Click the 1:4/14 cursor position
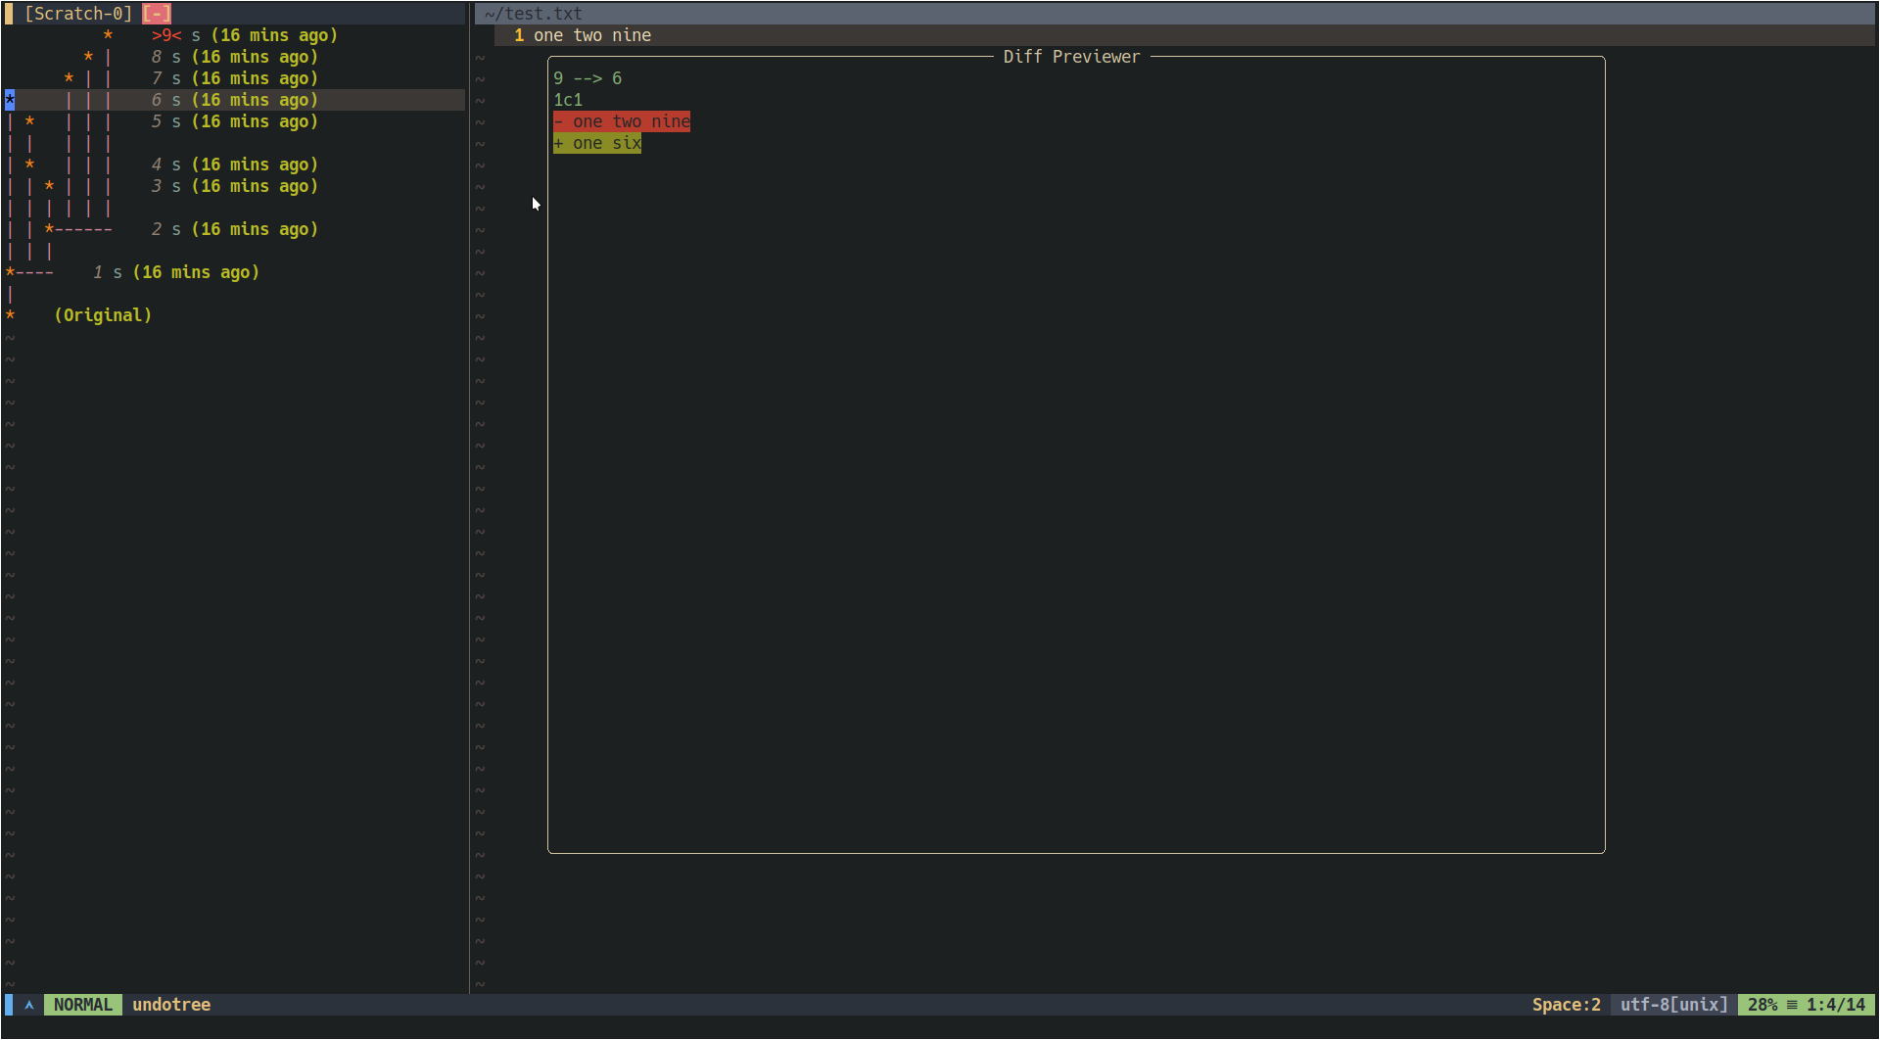This screenshot has width=1880, height=1040. [x=1836, y=1005]
